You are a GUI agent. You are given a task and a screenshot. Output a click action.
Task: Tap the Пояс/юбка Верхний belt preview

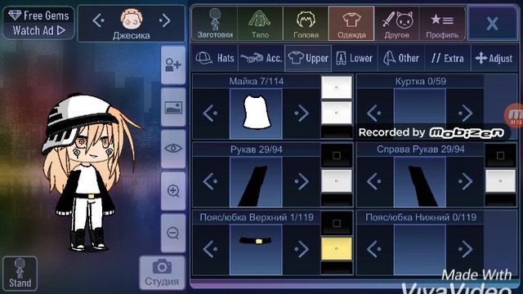[256, 249]
